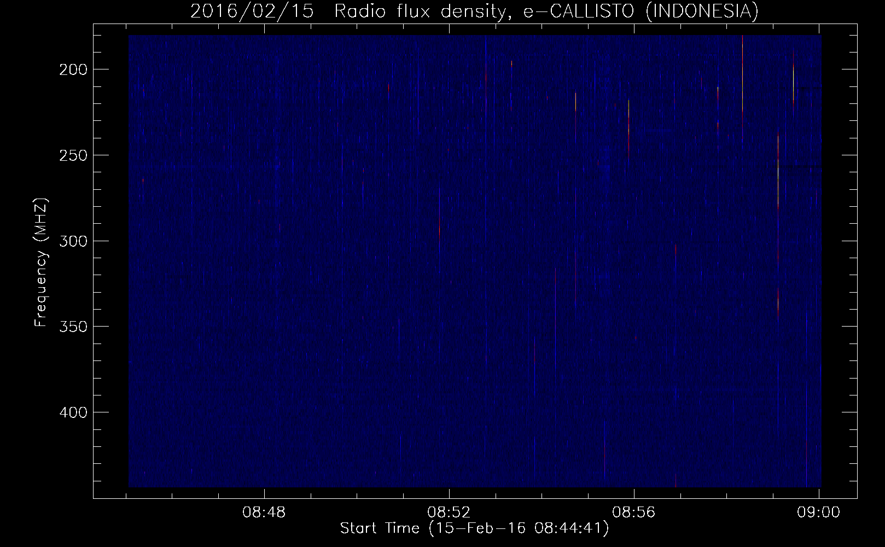885x547 pixels.
Task: Click the 09:00 time tick label
Action: 818,513
